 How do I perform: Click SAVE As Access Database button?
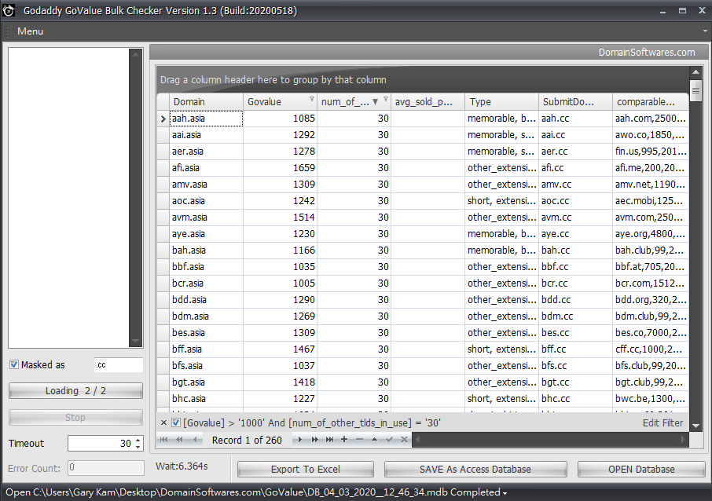point(475,470)
